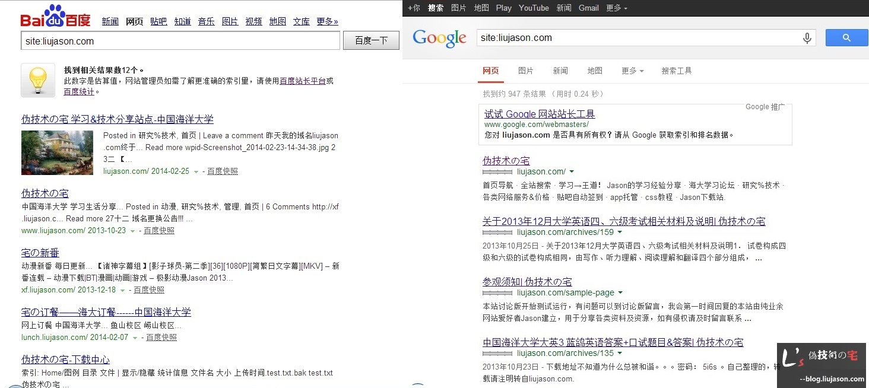Image resolution: width=869 pixels, height=388 pixels.
Task: Open 百度快照 for the www.liujason.com/ 2013-10-23 result
Action: [x=159, y=231]
